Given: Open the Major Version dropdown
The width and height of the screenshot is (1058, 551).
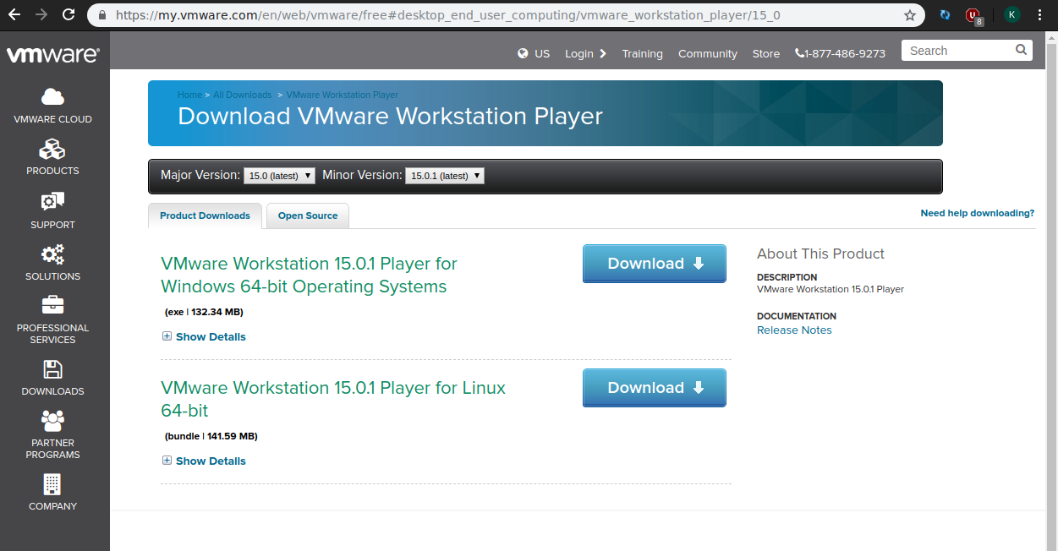Looking at the screenshot, I should [279, 176].
